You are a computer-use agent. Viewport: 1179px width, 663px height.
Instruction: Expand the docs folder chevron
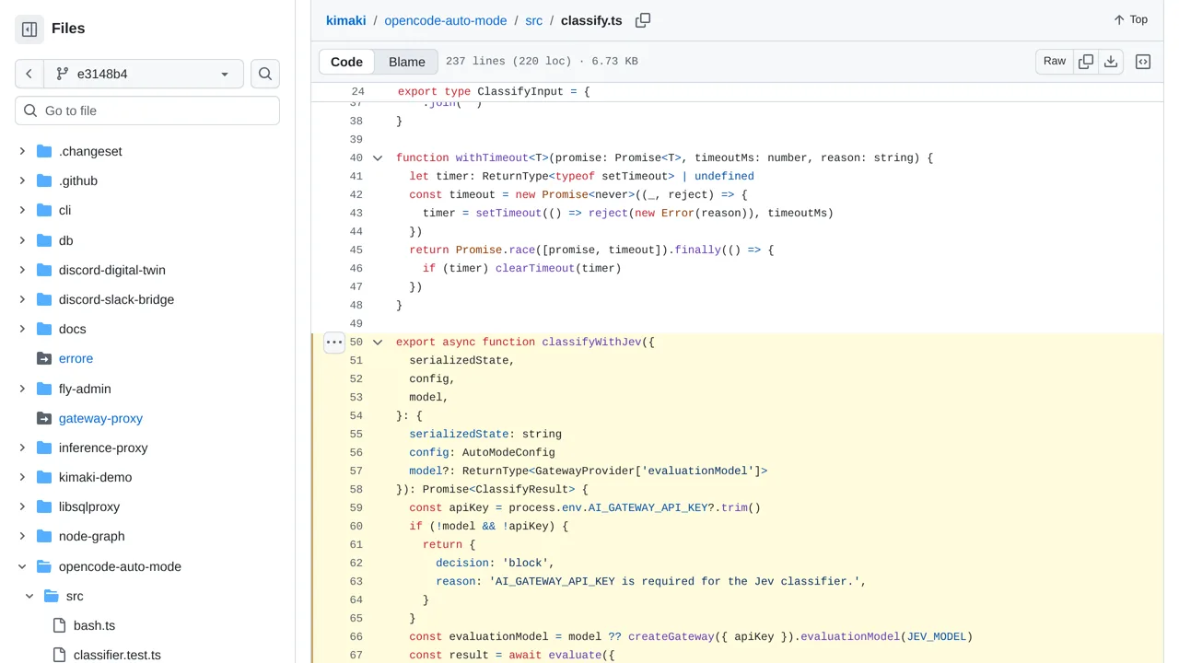click(22, 329)
